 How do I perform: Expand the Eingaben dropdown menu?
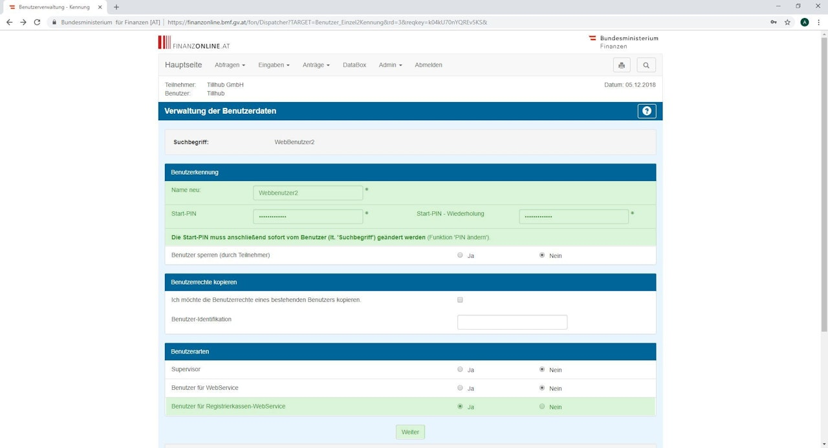pyautogui.click(x=274, y=65)
